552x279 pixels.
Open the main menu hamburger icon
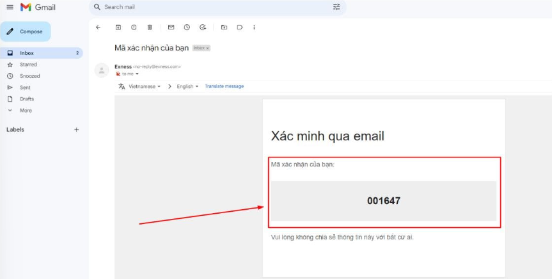[x=10, y=7]
